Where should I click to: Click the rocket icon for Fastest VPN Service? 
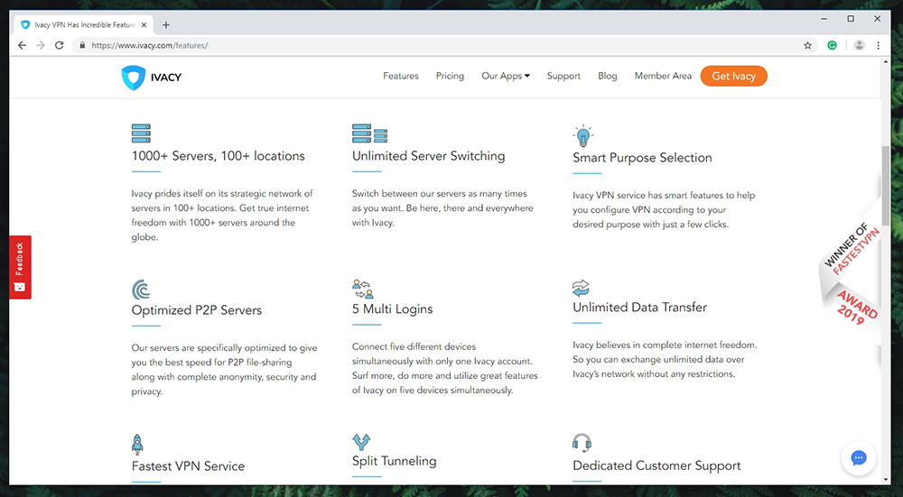pos(137,445)
